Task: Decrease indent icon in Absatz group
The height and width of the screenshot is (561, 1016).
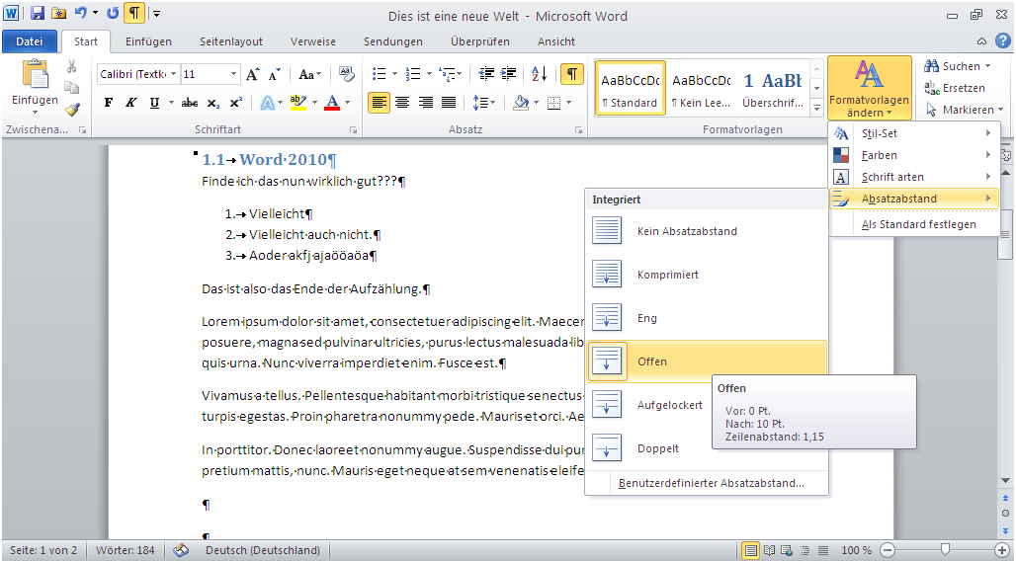Action: 486,74
